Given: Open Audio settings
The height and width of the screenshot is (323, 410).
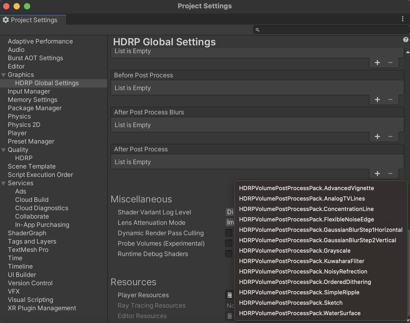Looking at the screenshot, I should coord(16,50).
